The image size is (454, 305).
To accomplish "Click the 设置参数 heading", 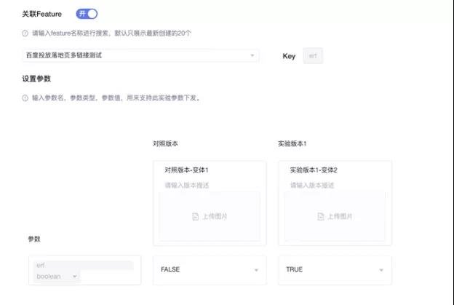I will tap(36, 79).
